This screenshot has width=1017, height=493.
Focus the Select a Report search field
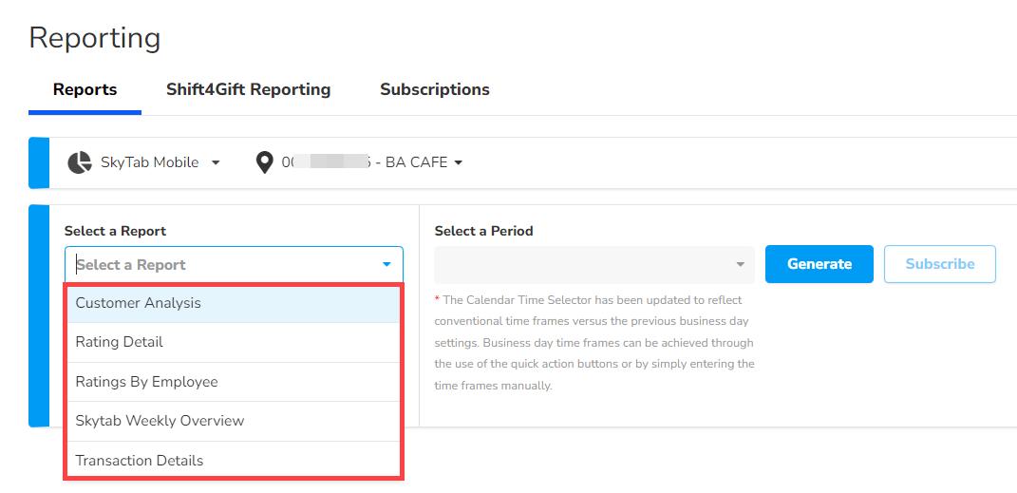pos(218,265)
